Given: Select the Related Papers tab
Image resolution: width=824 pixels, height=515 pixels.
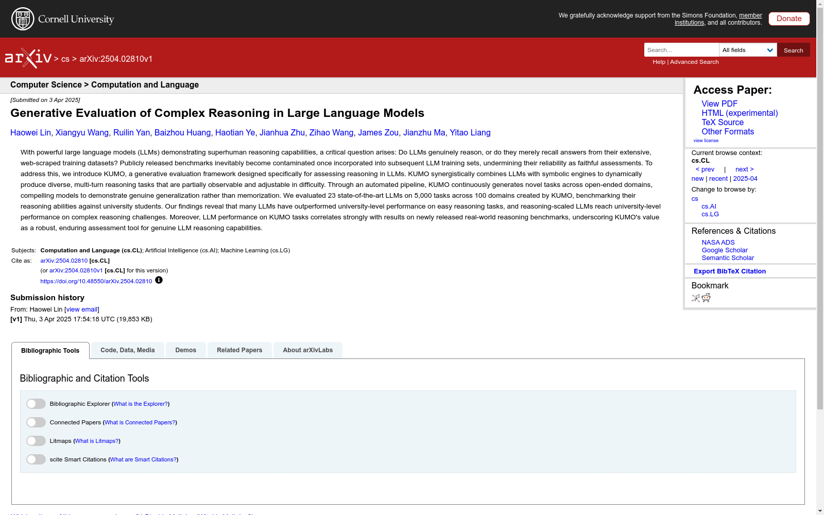Looking at the screenshot, I should point(239,350).
